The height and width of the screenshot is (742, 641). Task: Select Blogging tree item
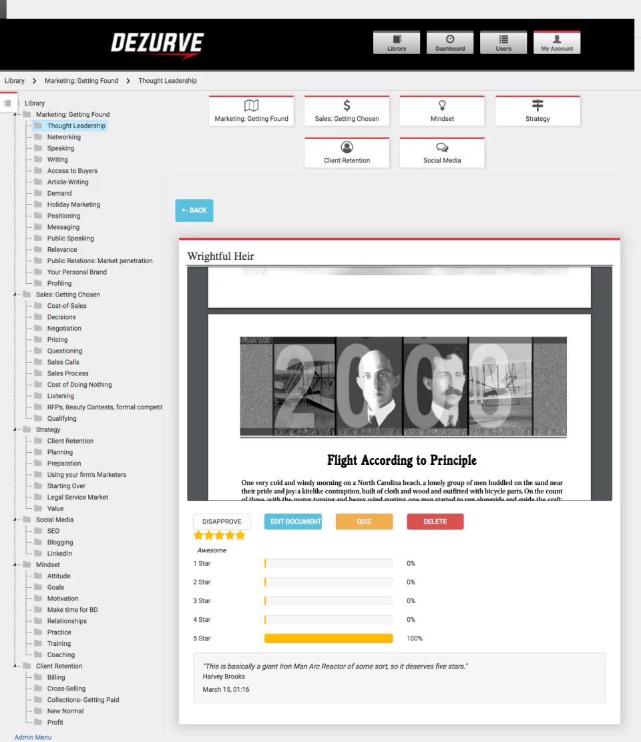click(60, 542)
